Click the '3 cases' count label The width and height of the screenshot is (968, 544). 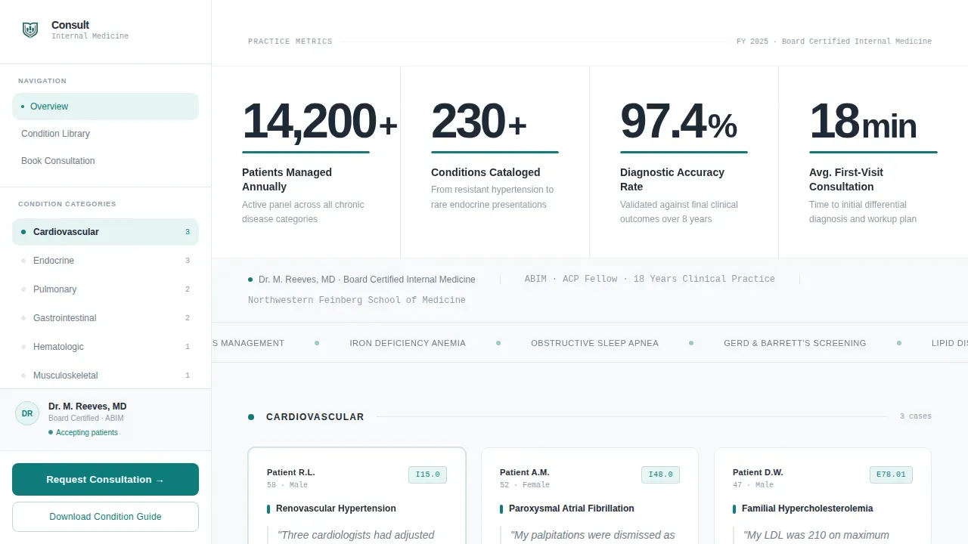tap(916, 416)
